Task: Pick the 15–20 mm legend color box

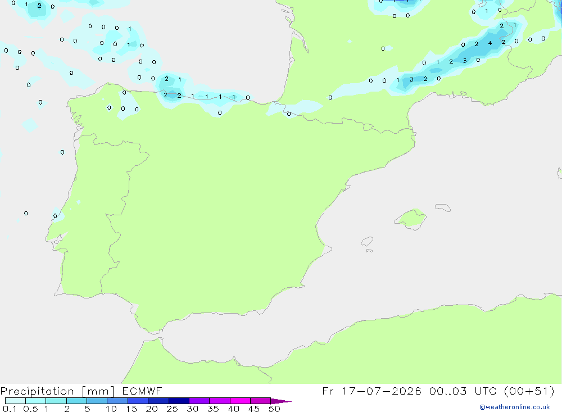Action: (138, 401)
